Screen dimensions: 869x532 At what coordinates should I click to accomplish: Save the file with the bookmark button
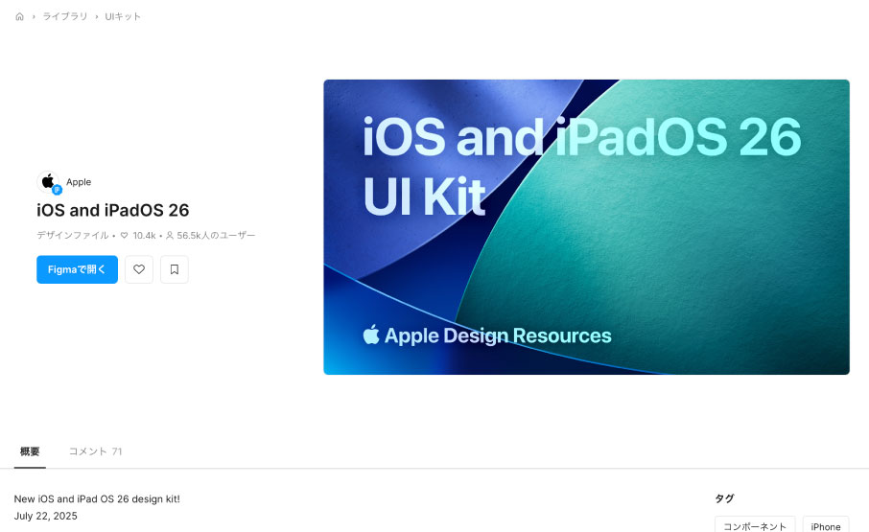click(x=175, y=269)
